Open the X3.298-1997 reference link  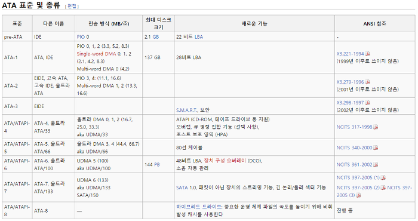[350, 103]
